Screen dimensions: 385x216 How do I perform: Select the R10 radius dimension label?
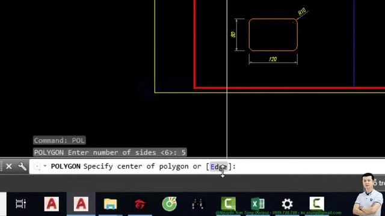tap(302, 12)
